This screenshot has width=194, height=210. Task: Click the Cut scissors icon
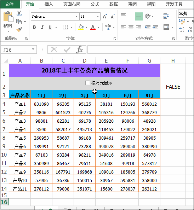(19, 13)
